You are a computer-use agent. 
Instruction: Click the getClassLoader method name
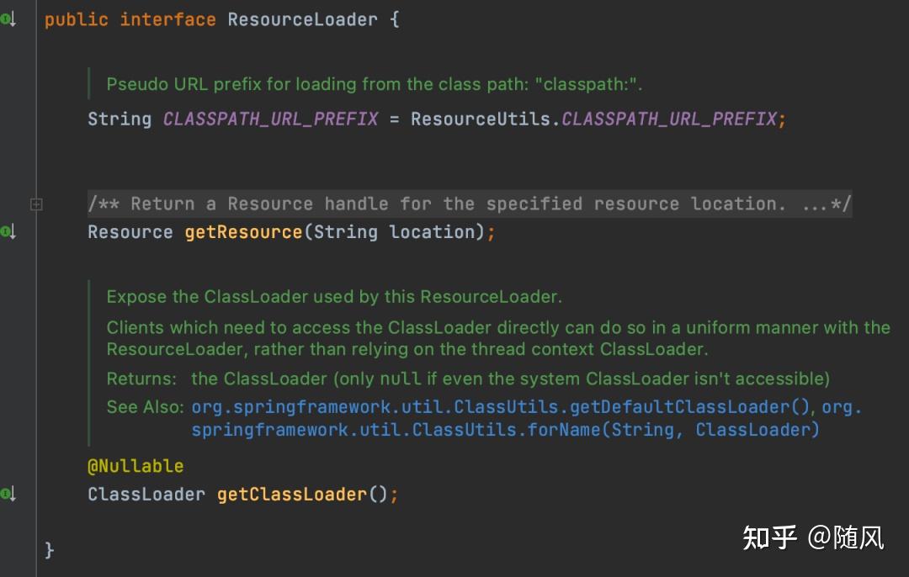tap(292, 495)
